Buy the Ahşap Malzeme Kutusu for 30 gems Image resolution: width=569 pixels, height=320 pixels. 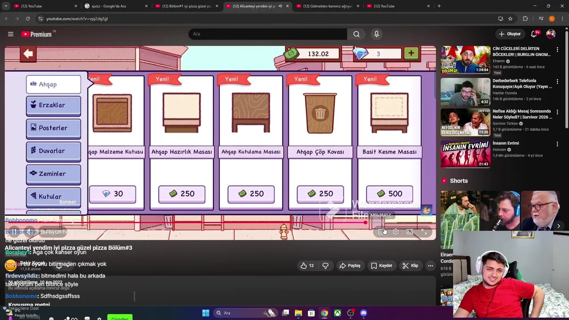pos(112,194)
